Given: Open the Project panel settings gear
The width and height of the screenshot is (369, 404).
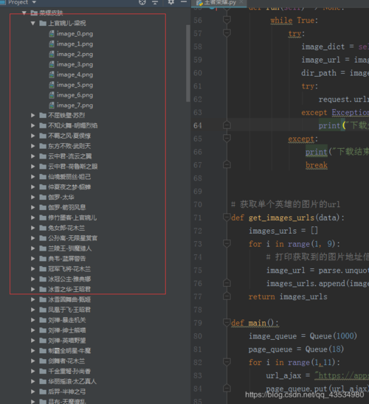Looking at the screenshot, I should pyautogui.click(x=171, y=2).
